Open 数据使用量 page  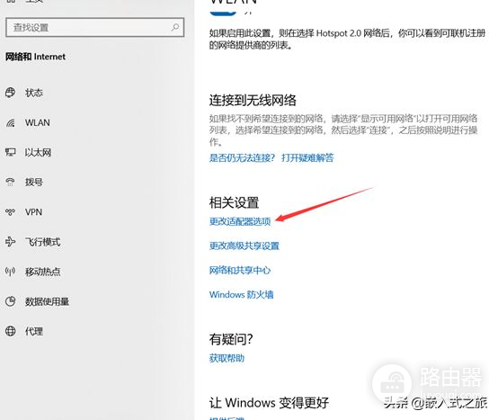[48, 301]
